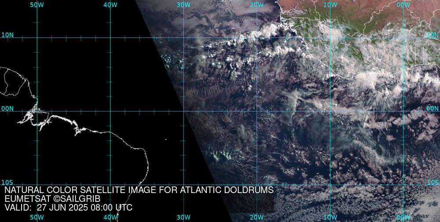Click the 'VALID: 27 JUN 2025 08:00 UTC' timestamp
Image resolution: width=440 pixels, height=222 pixels.
(x=69, y=208)
